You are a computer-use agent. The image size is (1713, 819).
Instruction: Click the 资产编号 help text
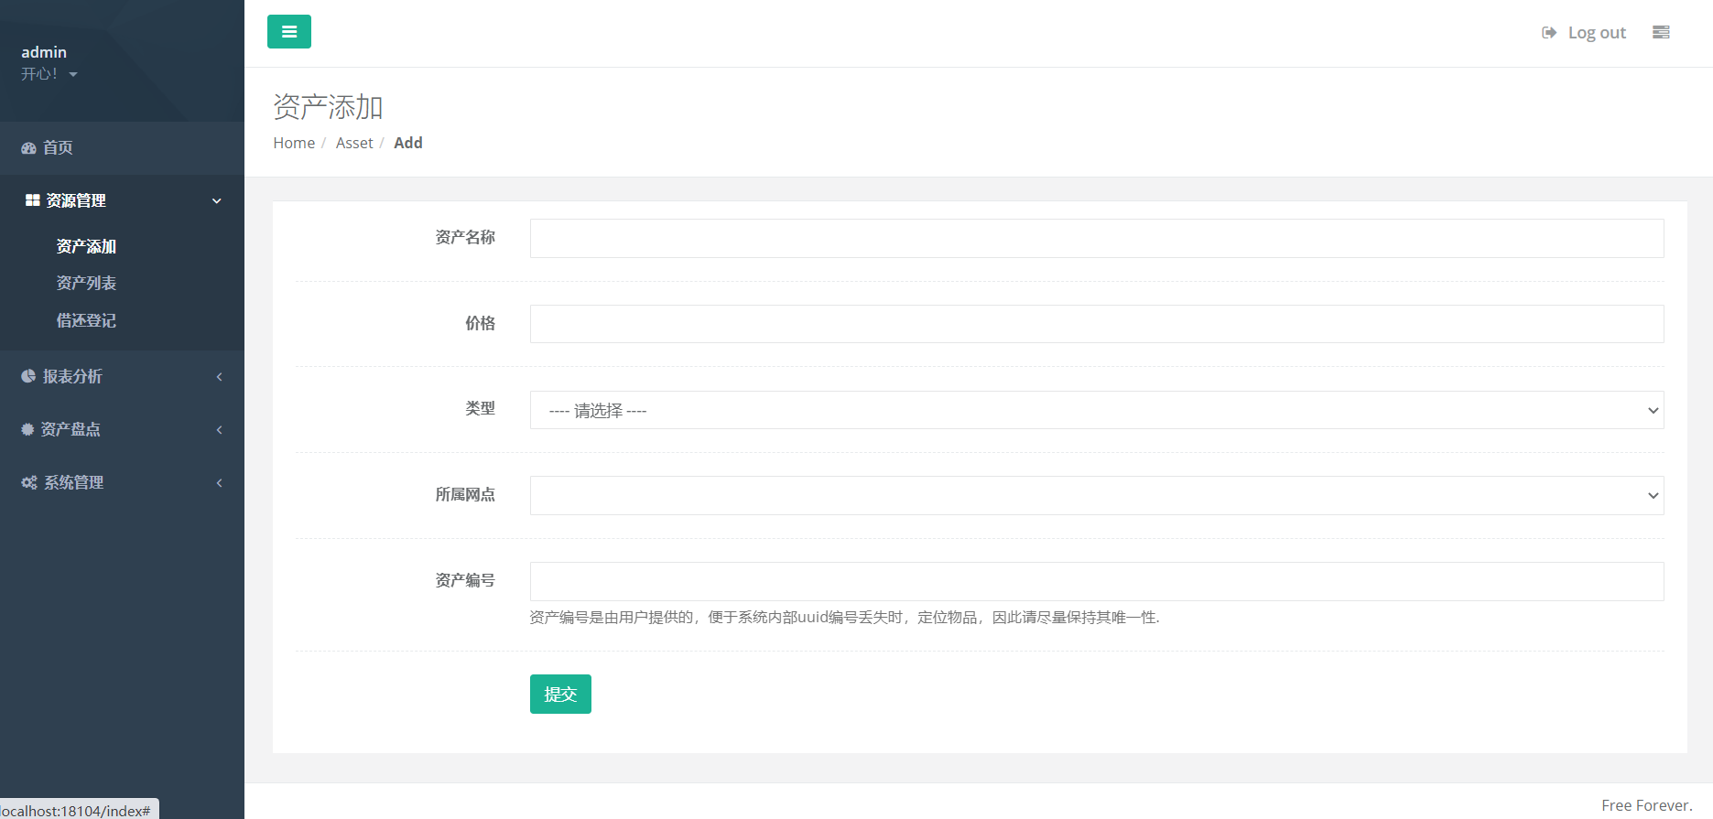click(x=844, y=618)
